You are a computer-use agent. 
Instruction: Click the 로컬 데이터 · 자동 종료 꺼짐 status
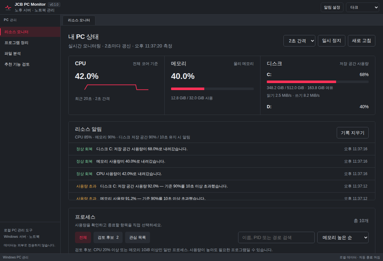click(360, 257)
